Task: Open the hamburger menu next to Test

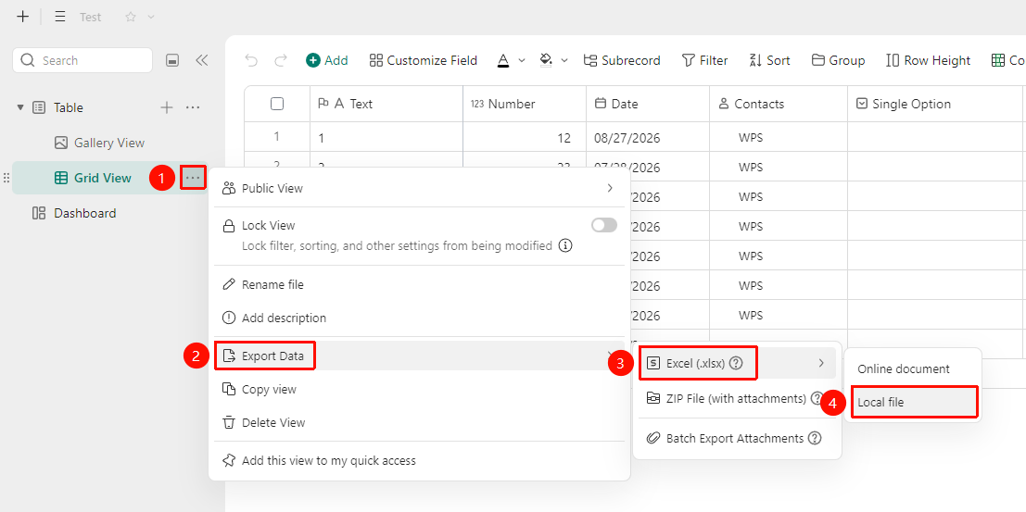Action: pyautogui.click(x=60, y=17)
